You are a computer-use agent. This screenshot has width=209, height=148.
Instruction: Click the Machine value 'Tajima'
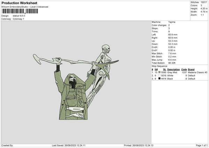(172, 22)
